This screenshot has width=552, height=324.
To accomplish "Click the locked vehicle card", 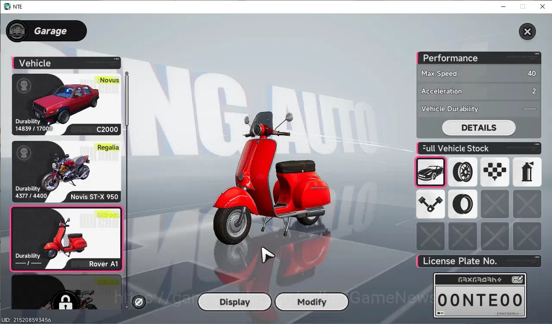I will 66,292.
